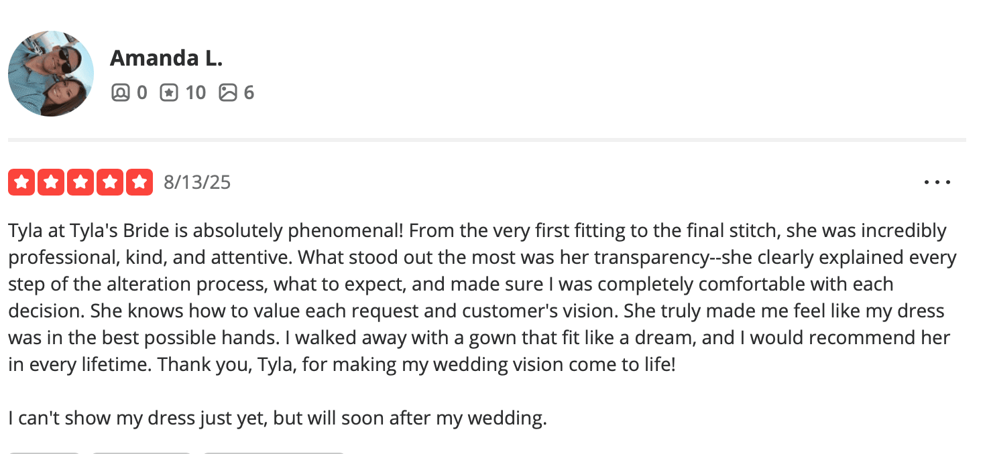983x454 pixels.
Task: Click the sentence starting "Thank you, Tyla"
Action: pyautogui.click(x=282, y=365)
